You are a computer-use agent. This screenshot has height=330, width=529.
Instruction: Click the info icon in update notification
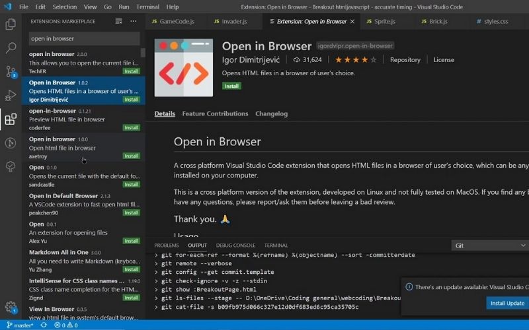pos(409,287)
